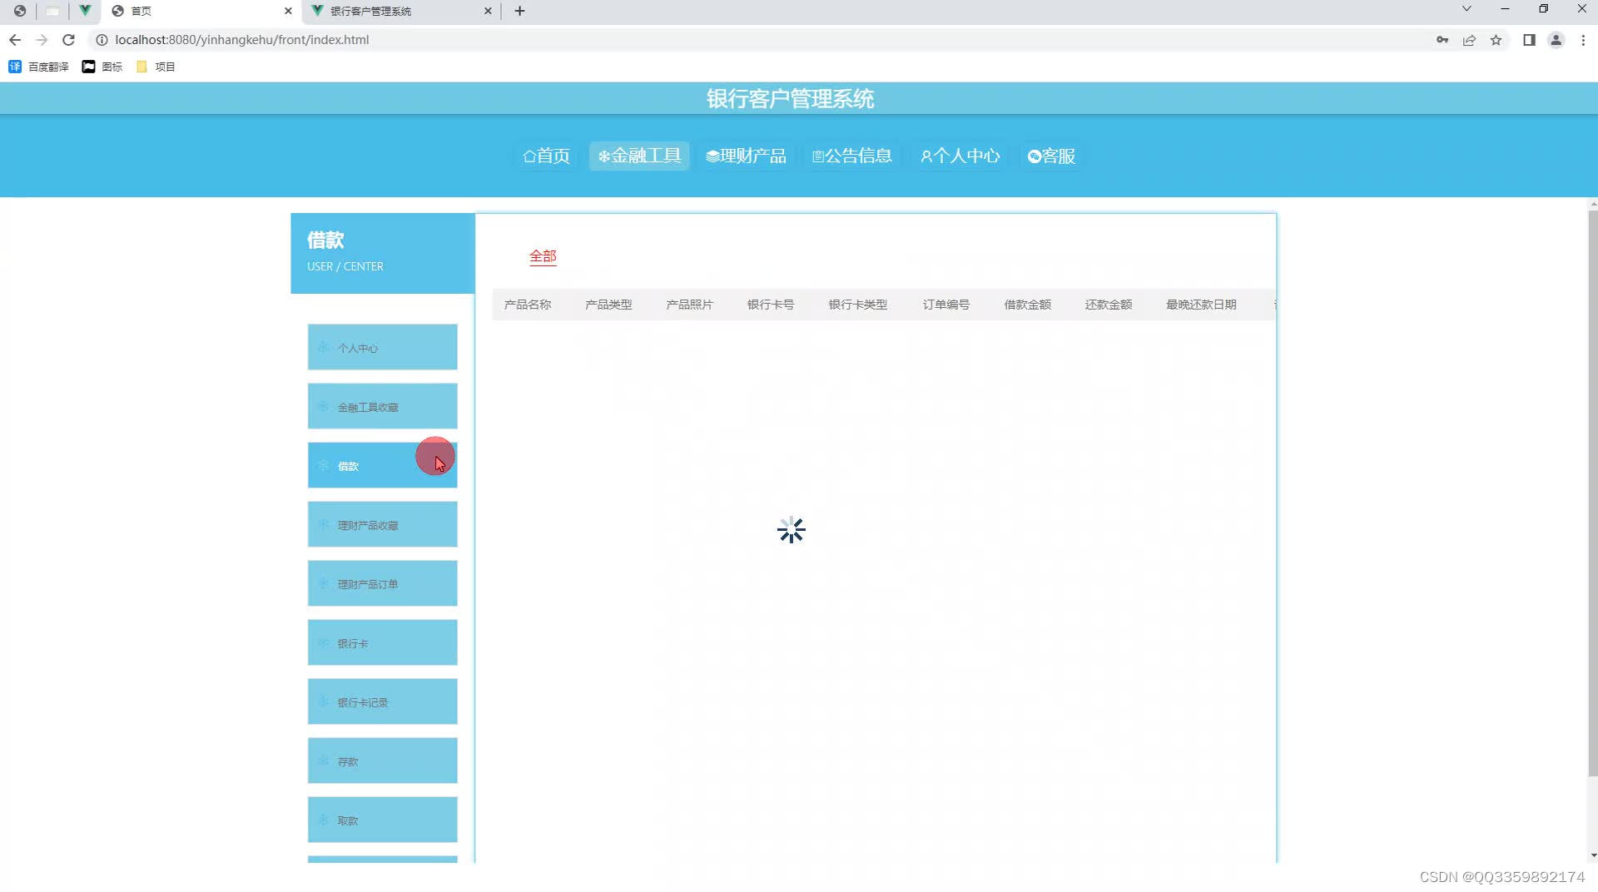Image resolution: width=1598 pixels, height=892 pixels.
Task: Open the tab search dropdown arrow
Action: (1466, 9)
